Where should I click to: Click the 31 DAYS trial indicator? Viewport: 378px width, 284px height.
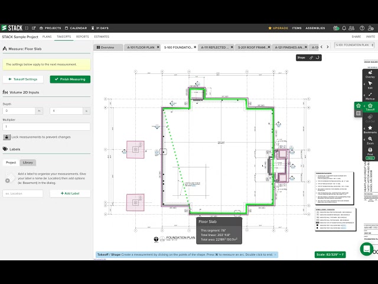100,28
